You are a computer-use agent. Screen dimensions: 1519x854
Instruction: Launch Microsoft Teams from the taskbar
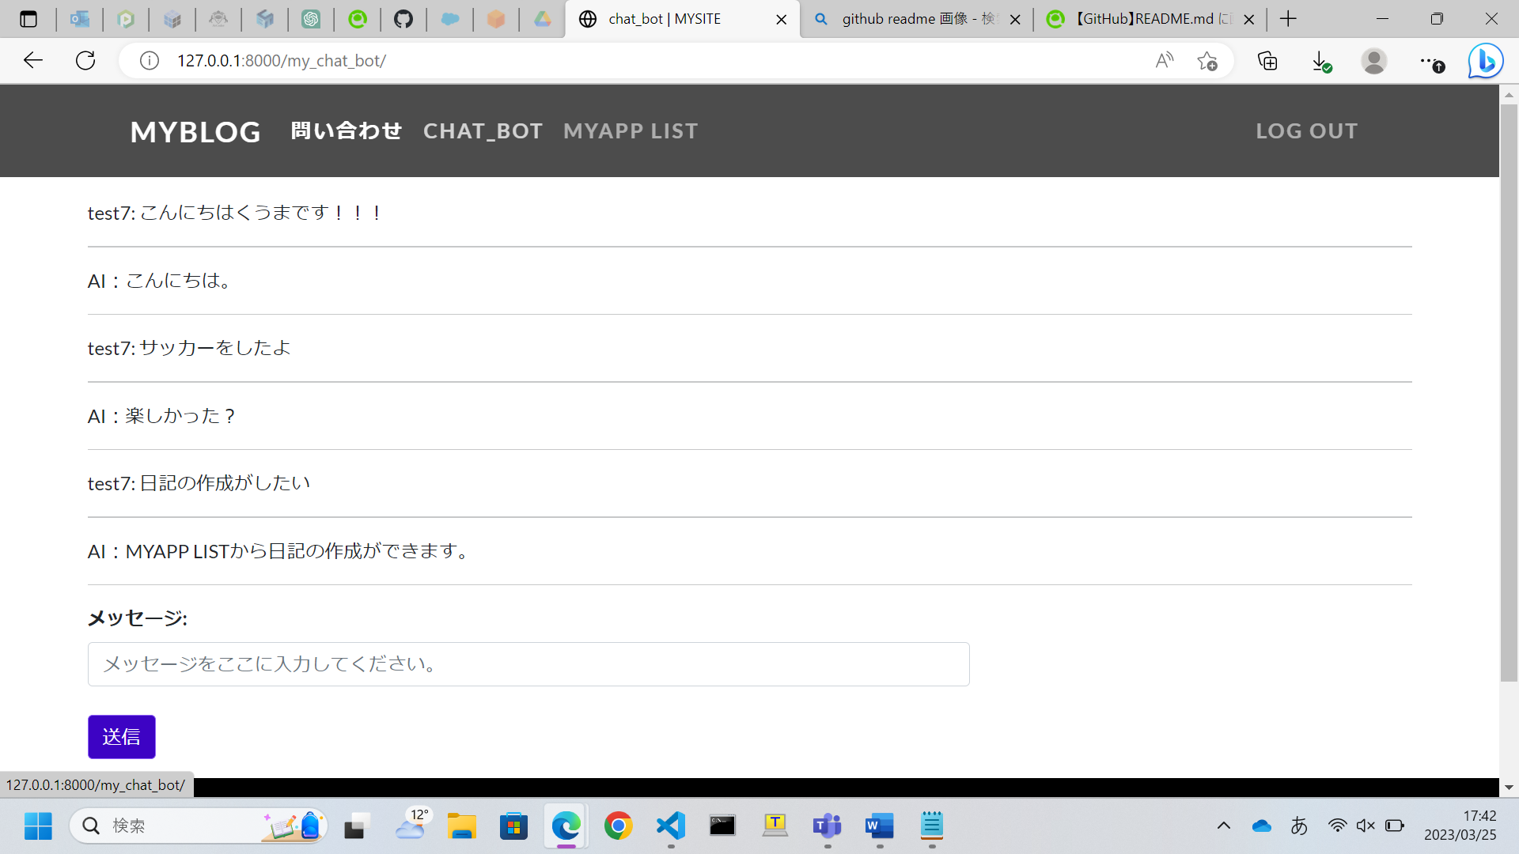pos(828,826)
